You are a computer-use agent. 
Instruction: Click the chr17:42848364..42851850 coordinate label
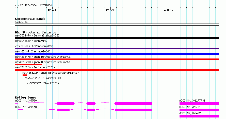pos(34,6)
